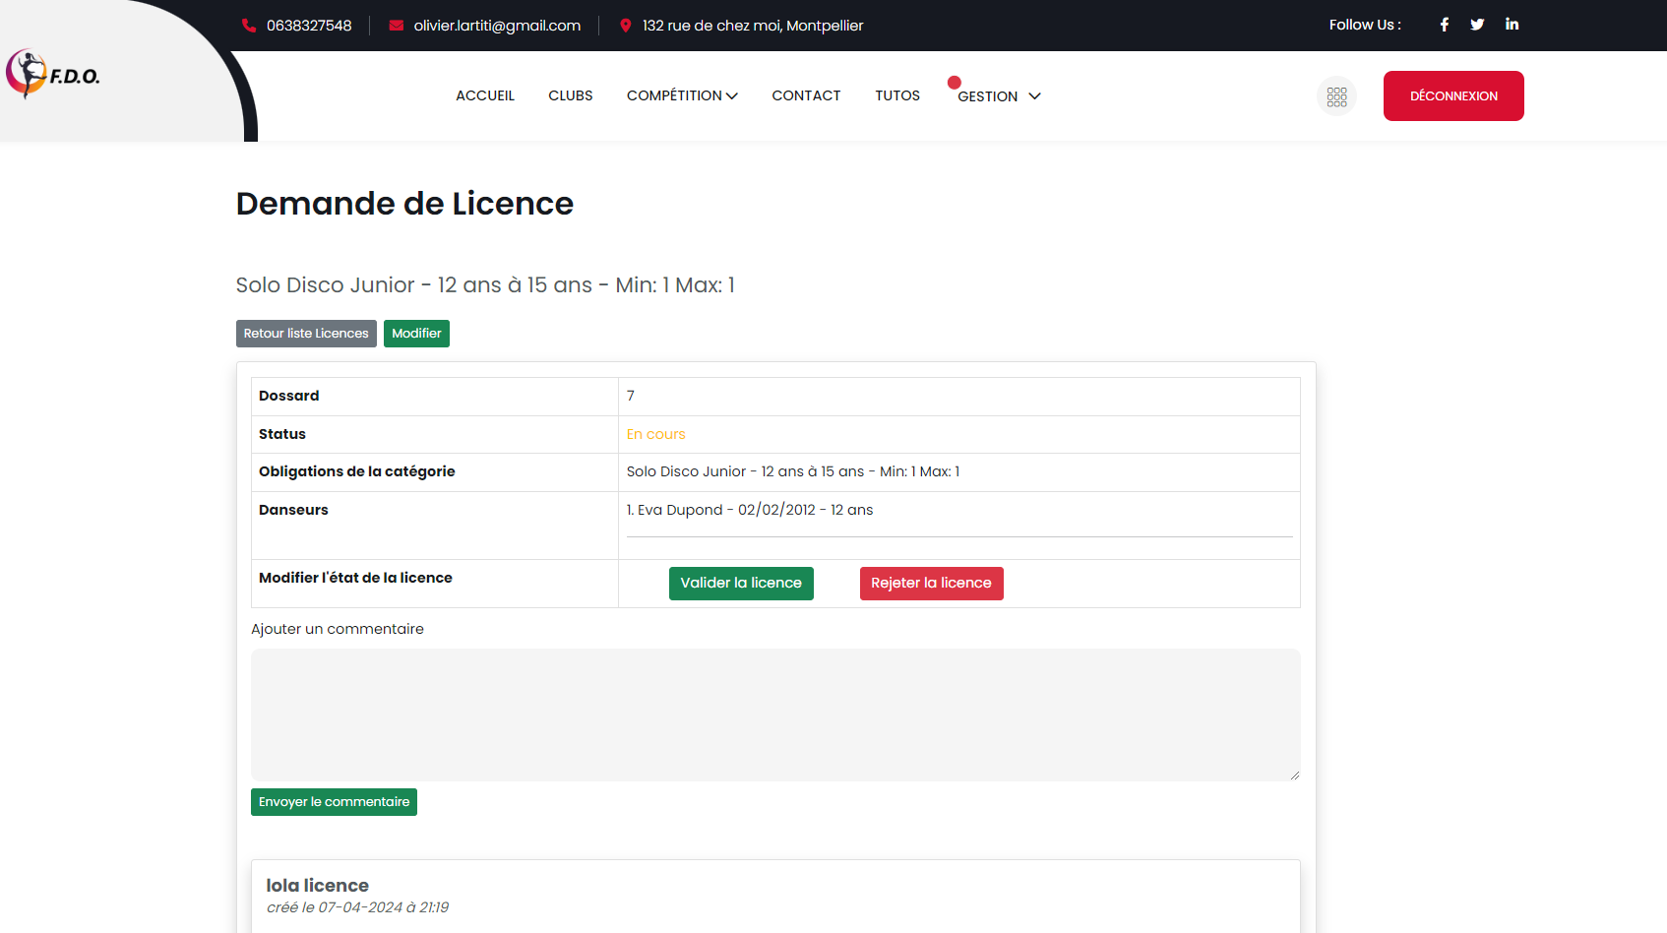
Task: Click the phone icon in top bar
Action: [x=249, y=26]
